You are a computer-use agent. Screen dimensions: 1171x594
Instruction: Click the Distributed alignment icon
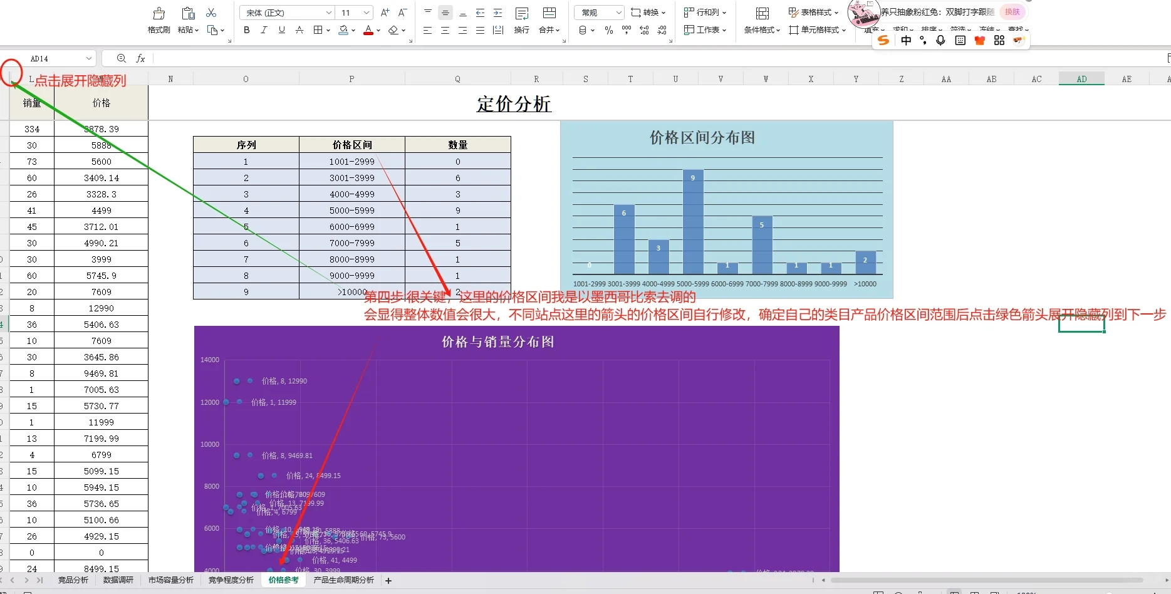click(498, 30)
